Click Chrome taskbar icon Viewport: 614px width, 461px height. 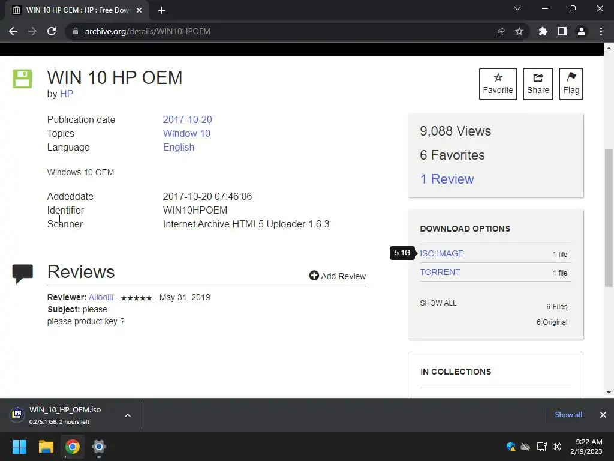[x=73, y=447]
